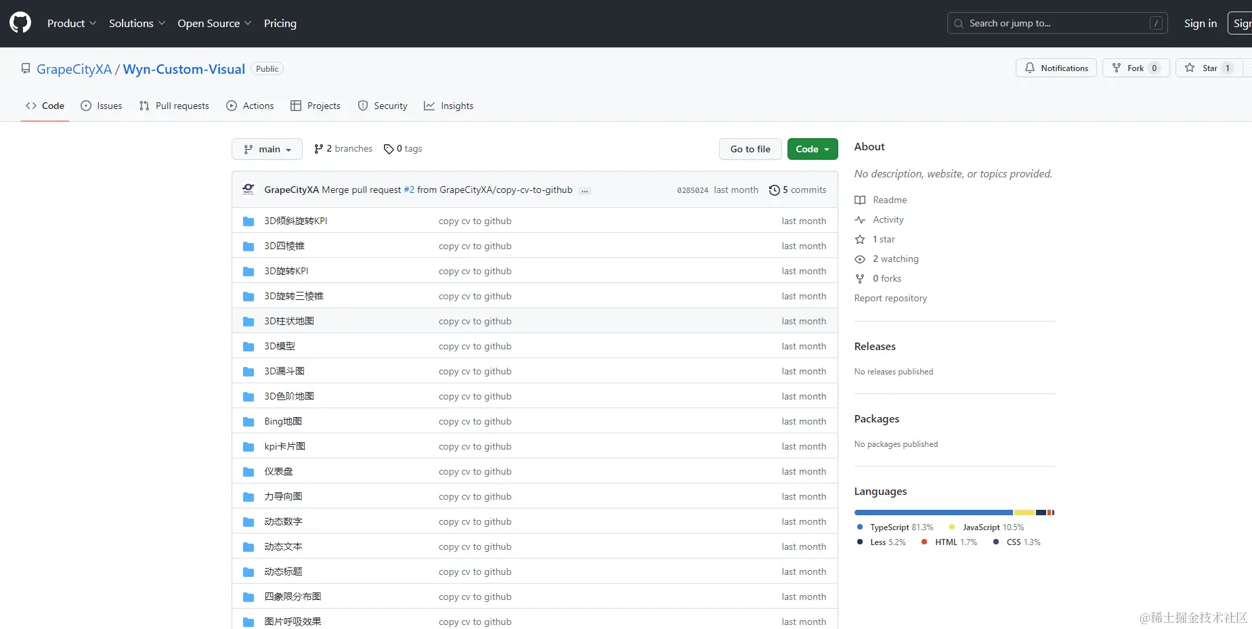This screenshot has width=1252, height=629.
Task: Open the 四象限分布图 folder
Action: point(293,597)
